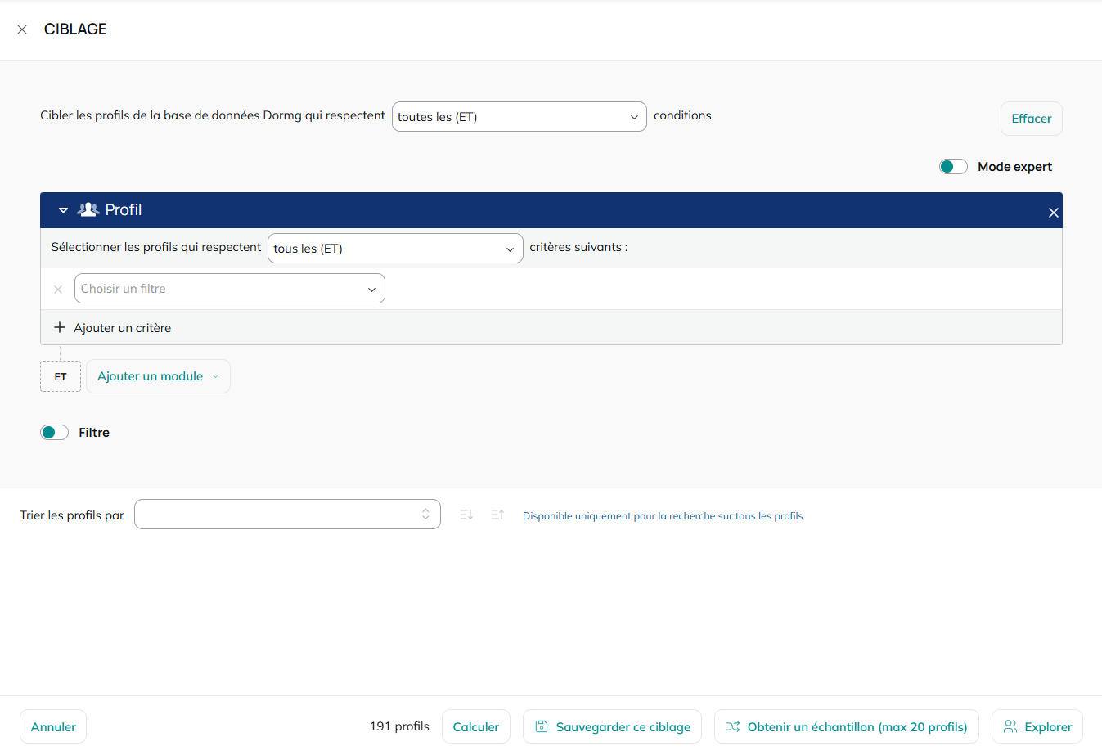This screenshot has width=1102, height=755.
Task: Click the '191 profils' count text
Action: [399, 726]
